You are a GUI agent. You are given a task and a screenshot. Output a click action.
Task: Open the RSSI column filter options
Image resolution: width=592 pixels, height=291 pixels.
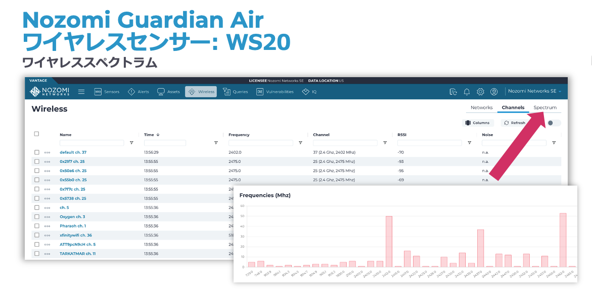click(x=469, y=143)
